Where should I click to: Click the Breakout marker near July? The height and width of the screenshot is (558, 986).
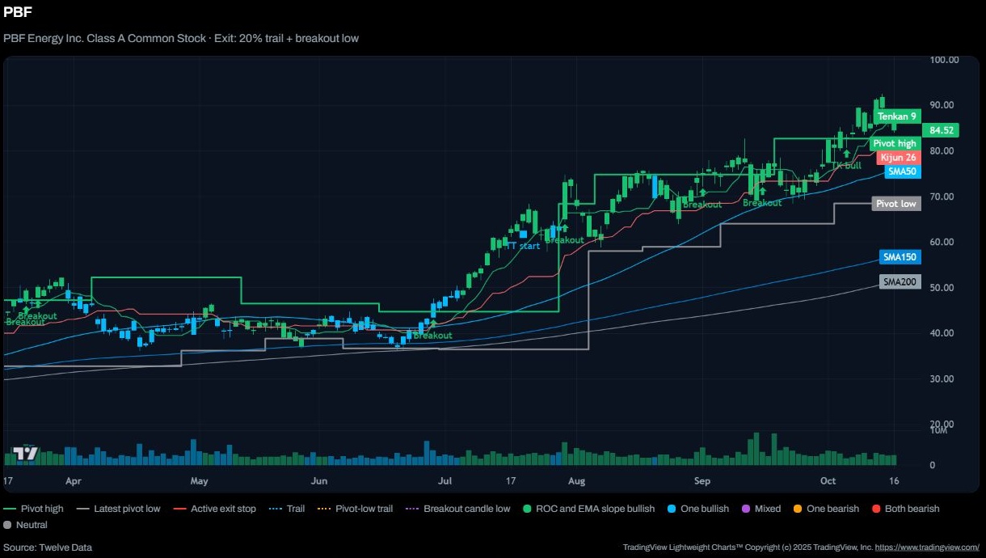tap(432, 335)
